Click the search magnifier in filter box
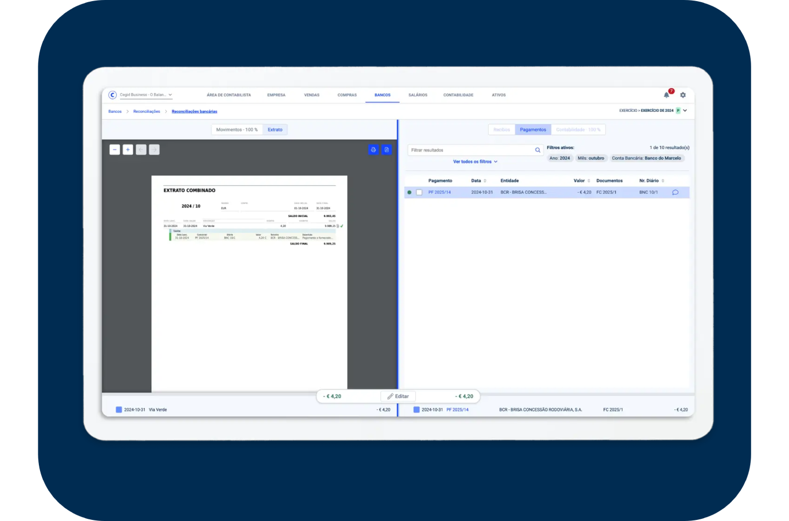 click(538, 150)
